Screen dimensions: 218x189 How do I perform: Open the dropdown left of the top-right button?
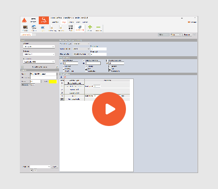(x=176, y=35)
